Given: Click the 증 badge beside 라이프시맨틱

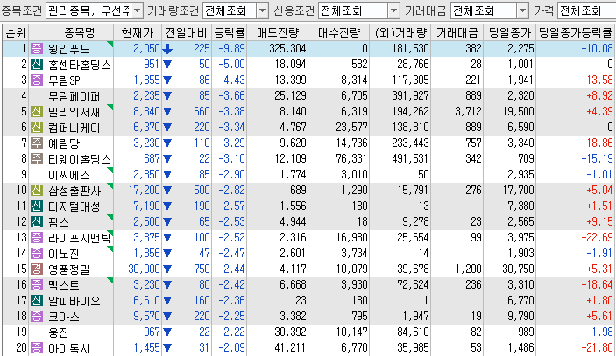Looking at the screenshot, I should pyautogui.click(x=37, y=238).
